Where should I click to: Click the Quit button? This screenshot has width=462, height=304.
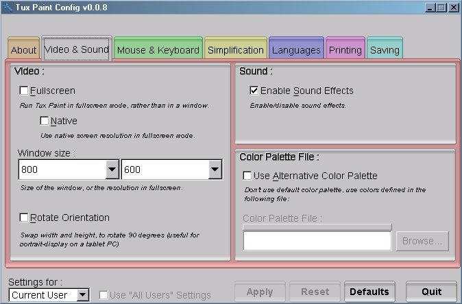point(431,292)
